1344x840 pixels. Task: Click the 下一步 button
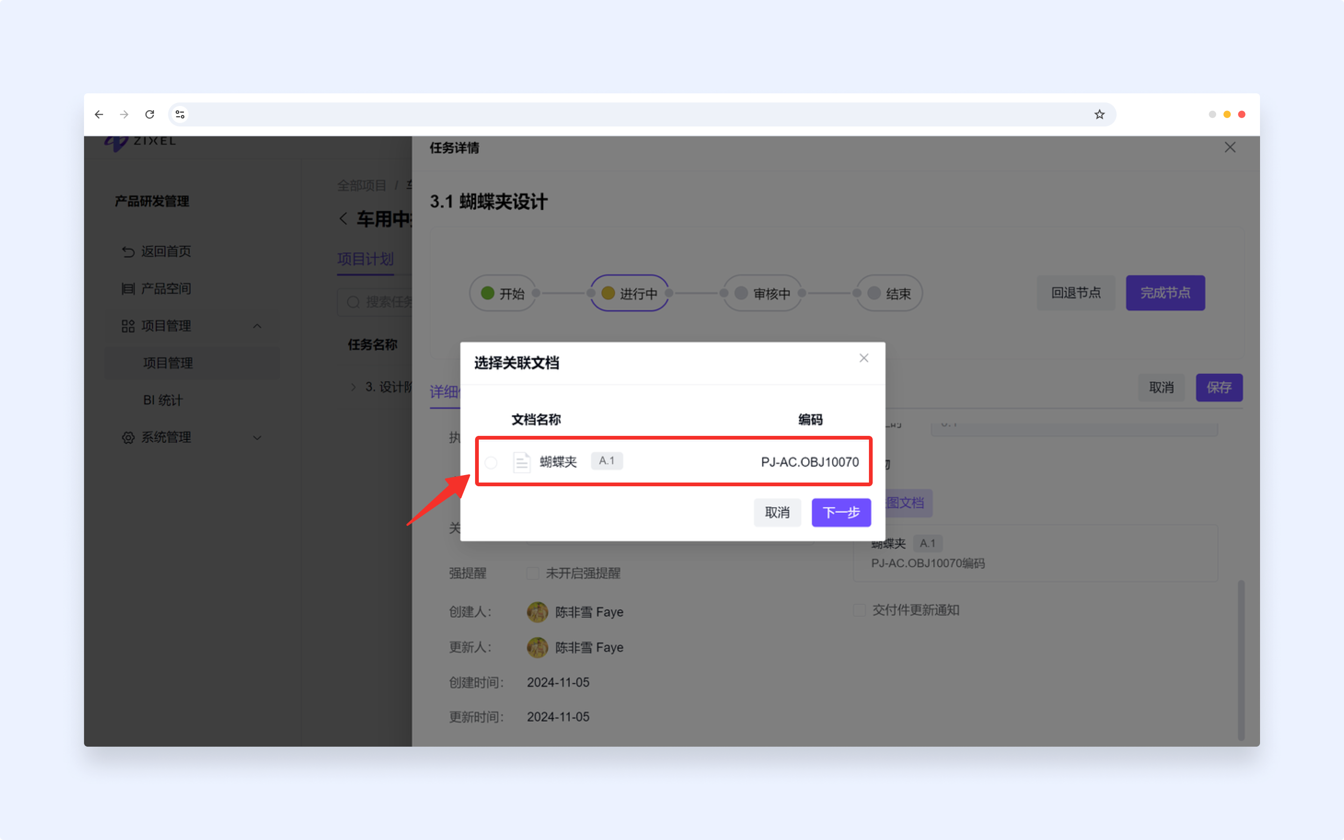click(x=841, y=512)
